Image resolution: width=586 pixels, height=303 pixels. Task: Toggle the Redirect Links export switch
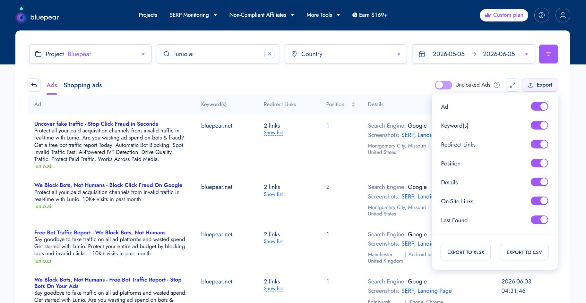pyautogui.click(x=539, y=144)
